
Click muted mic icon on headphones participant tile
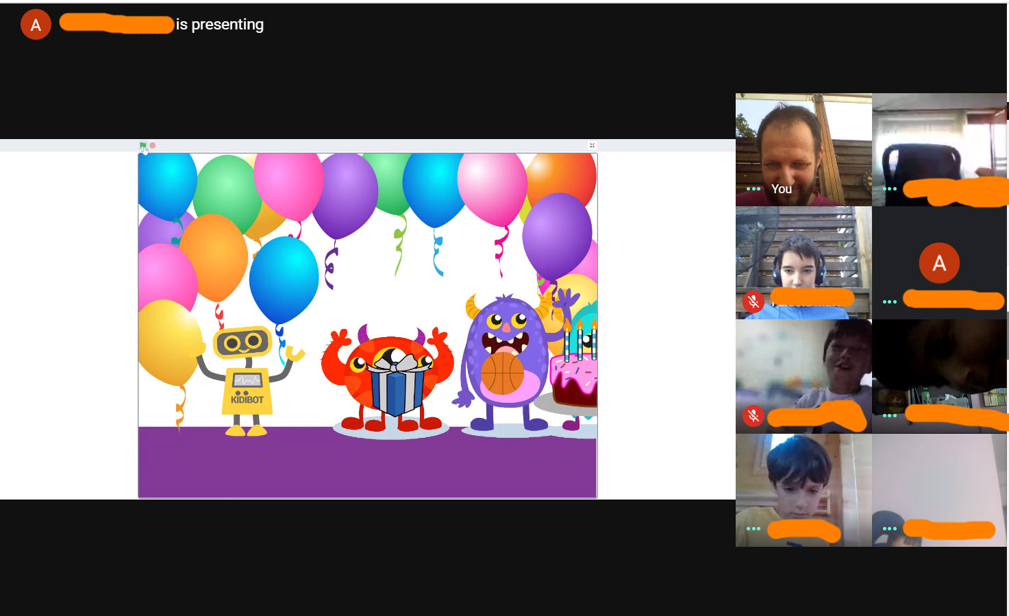(x=753, y=301)
